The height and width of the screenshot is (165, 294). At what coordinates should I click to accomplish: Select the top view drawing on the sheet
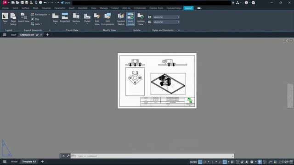click(135, 82)
